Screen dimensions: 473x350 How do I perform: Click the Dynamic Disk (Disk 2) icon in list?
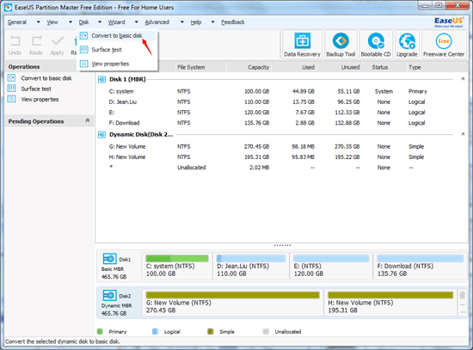102,134
